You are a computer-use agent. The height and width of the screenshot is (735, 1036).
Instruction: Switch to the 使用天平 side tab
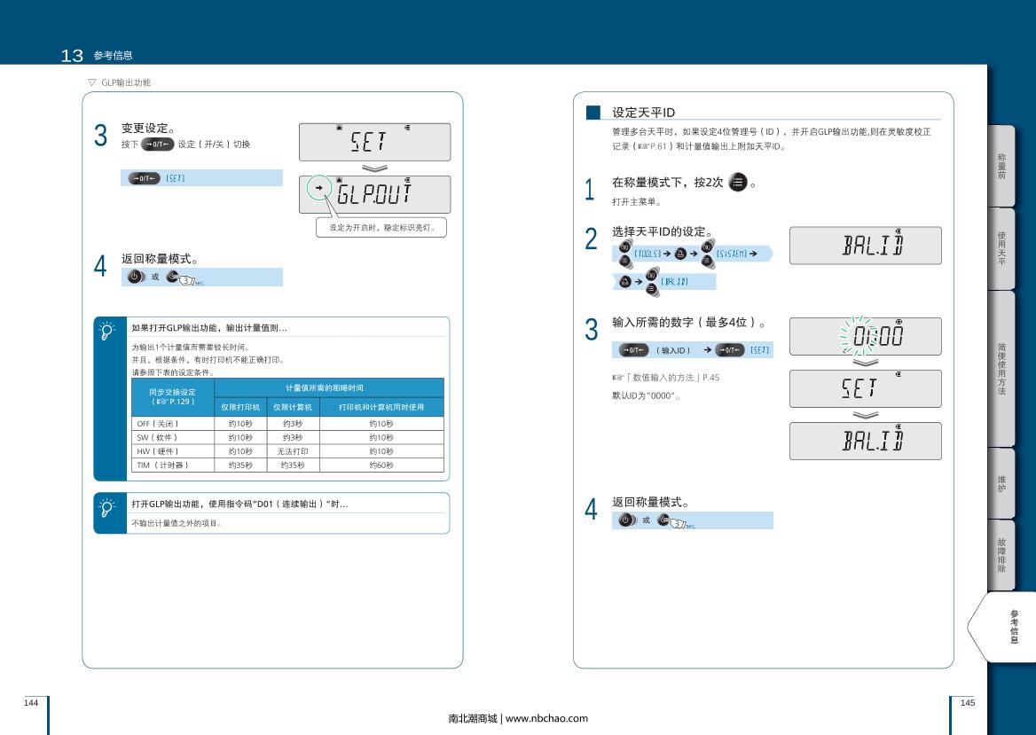tap(1001, 247)
